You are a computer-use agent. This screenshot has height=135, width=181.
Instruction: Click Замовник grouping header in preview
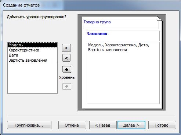pyautogui.click(x=123, y=36)
